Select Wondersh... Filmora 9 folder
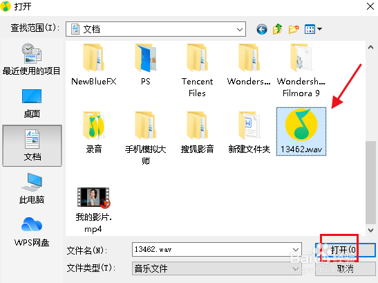 point(301,70)
